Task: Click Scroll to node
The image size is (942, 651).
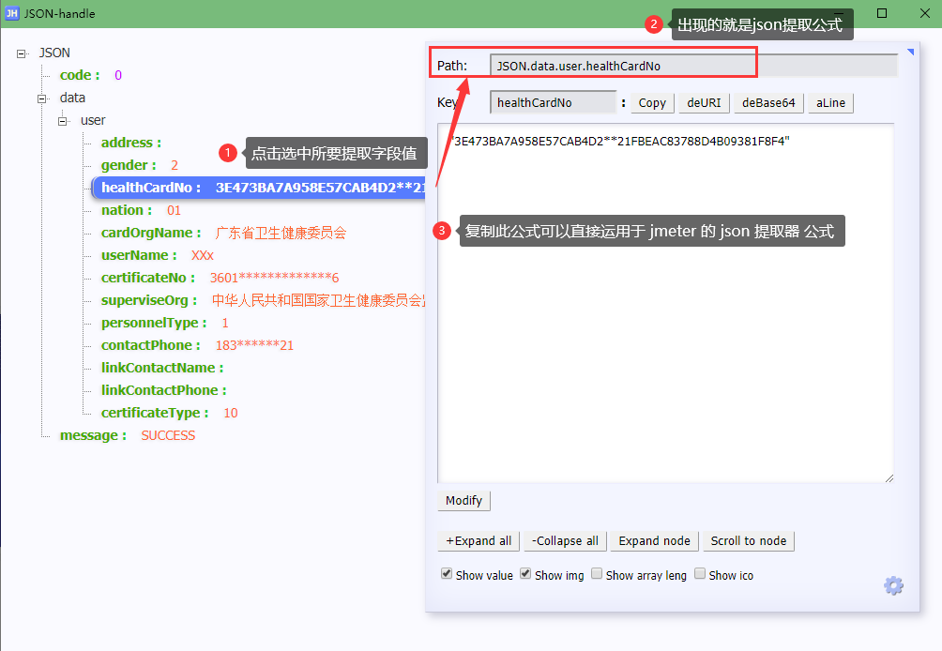Action: (x=748, y=540)
